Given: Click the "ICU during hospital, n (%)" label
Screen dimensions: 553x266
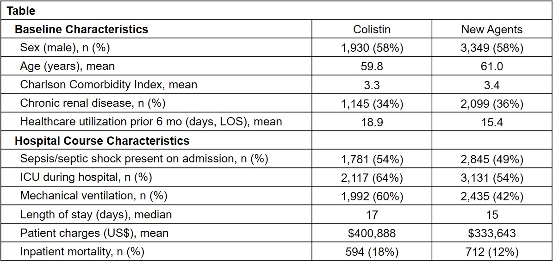Looking at the screenshot, I should click(86, 177).
